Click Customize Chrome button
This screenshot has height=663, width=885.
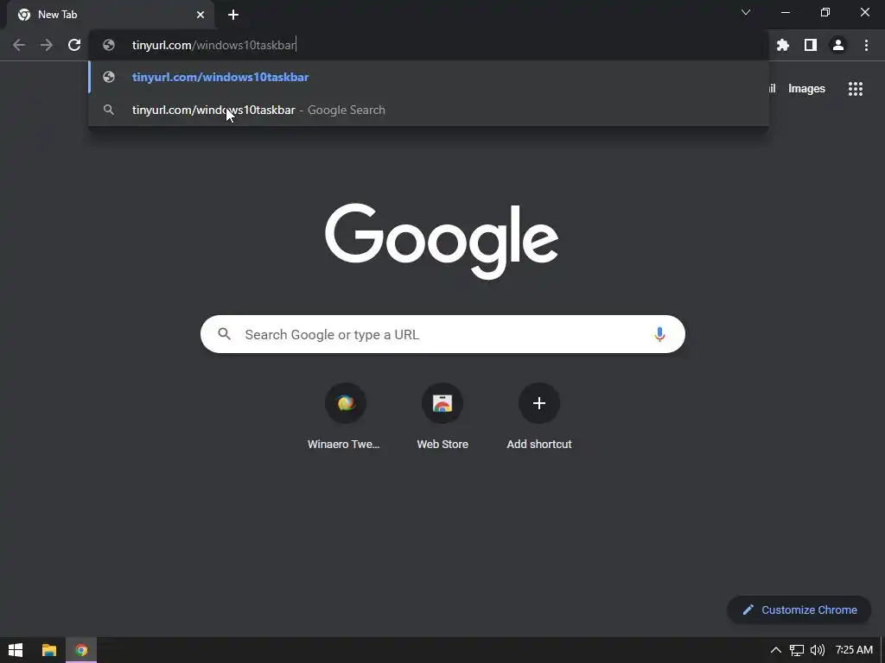click(x=799, y=610)
